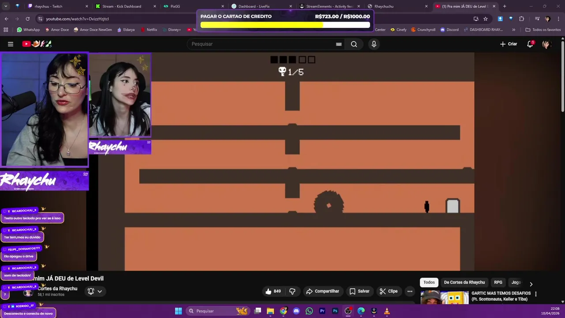
Task: Open Discord from the taskbar
Action: tap(296, 311)
